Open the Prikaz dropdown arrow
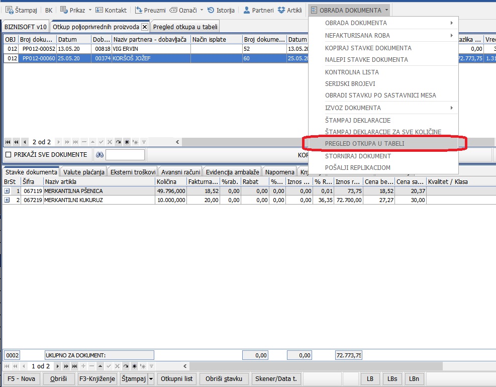Screen dimensions: 496x387 (x=90, y=10)
